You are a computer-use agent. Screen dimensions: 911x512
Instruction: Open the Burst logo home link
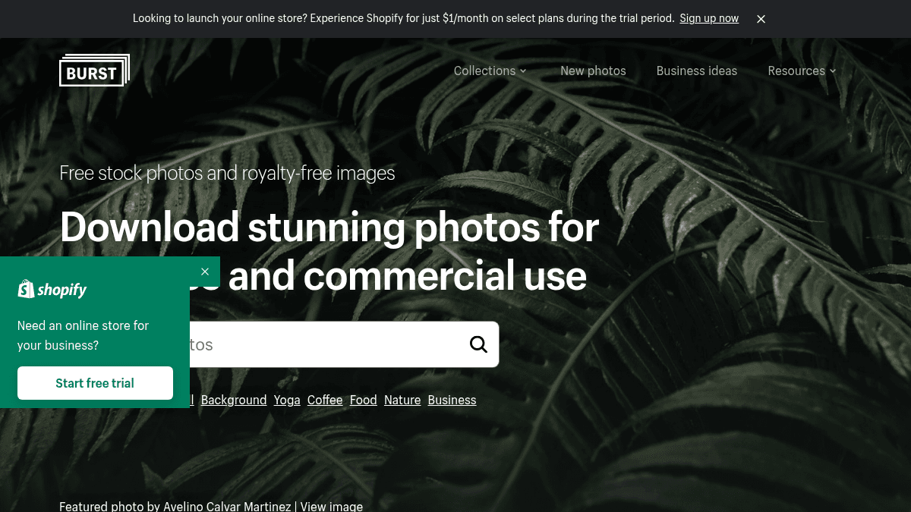[94, 71]
